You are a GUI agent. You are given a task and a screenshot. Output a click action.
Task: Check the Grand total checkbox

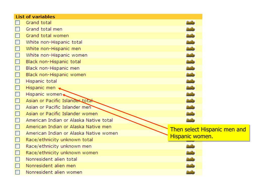pyautogui.click(x=17, y=22)
